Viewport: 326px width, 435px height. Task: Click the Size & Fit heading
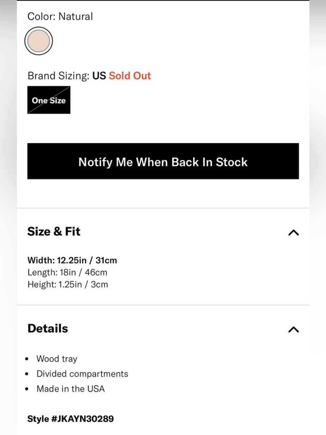(54, 231)
